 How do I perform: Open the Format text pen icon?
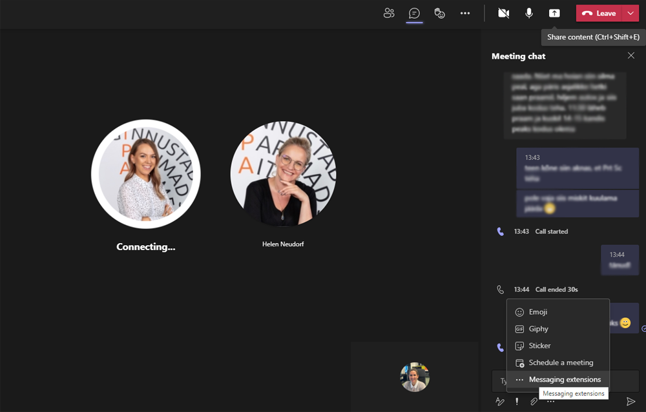point(500,401)
